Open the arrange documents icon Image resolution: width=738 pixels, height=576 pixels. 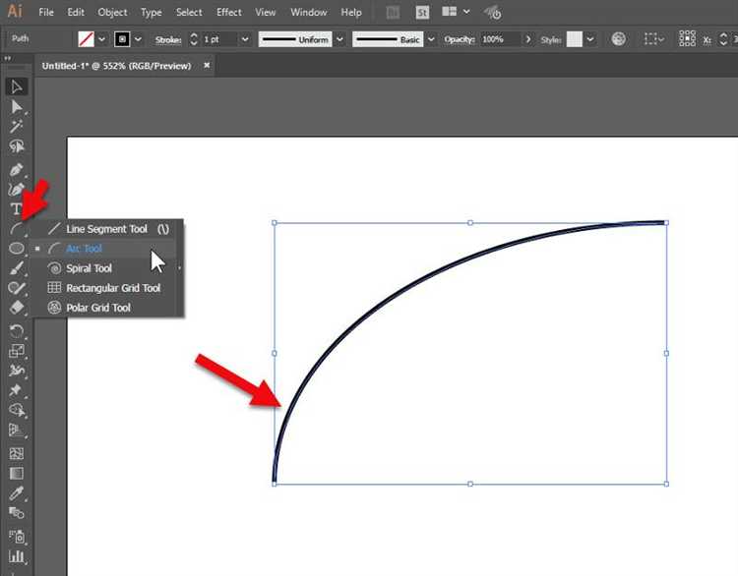tap(456, 12)
